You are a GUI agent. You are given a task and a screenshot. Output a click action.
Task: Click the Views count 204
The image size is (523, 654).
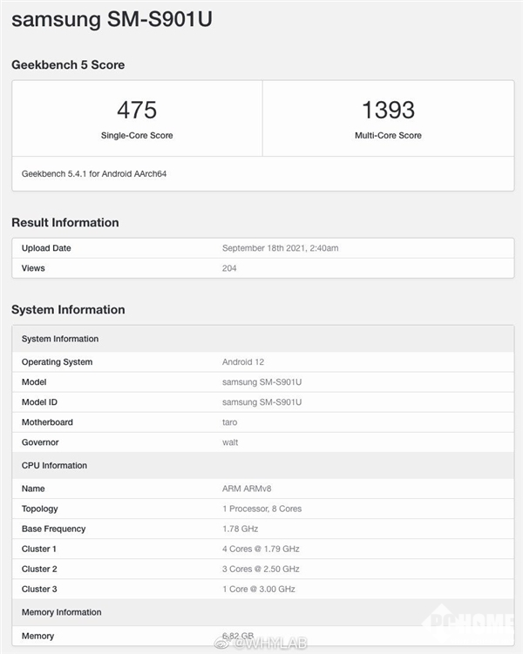tap(229, 268)
